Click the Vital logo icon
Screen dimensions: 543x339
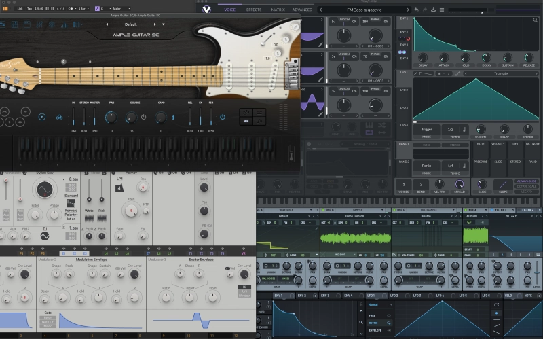[206, 10]
